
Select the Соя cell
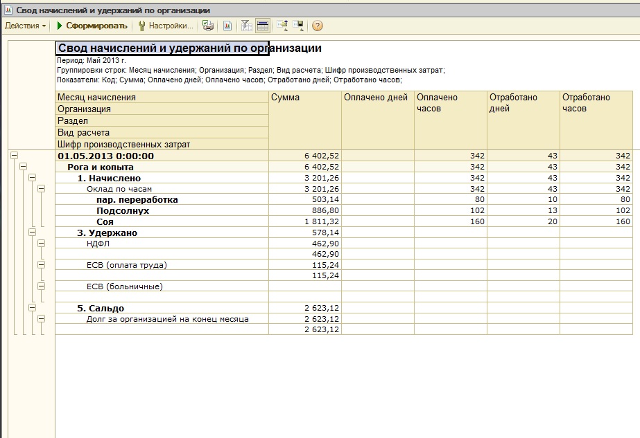pyautogui.click(x=162, y=221)
